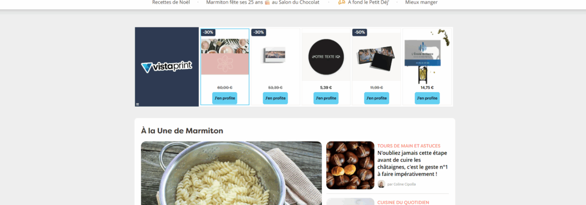The width and height of the screenshot is (586, 205).
Task: Open the chestnuts article headline
Action: coord(413,163)
